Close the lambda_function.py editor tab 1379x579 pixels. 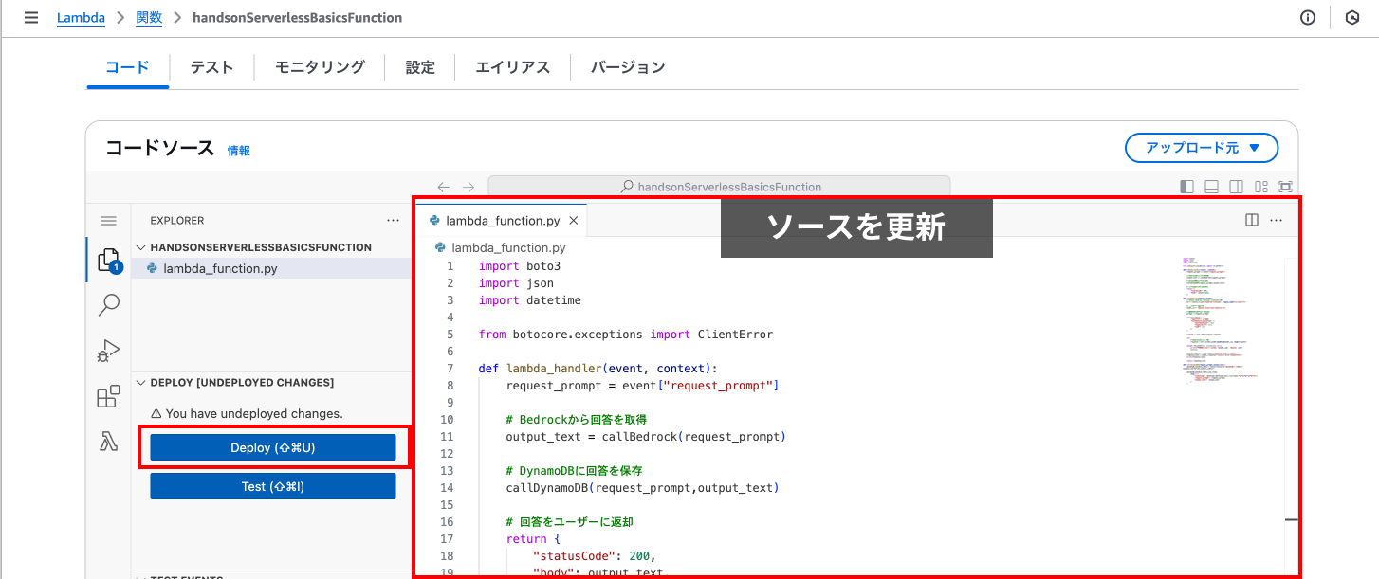click(574, 221)
